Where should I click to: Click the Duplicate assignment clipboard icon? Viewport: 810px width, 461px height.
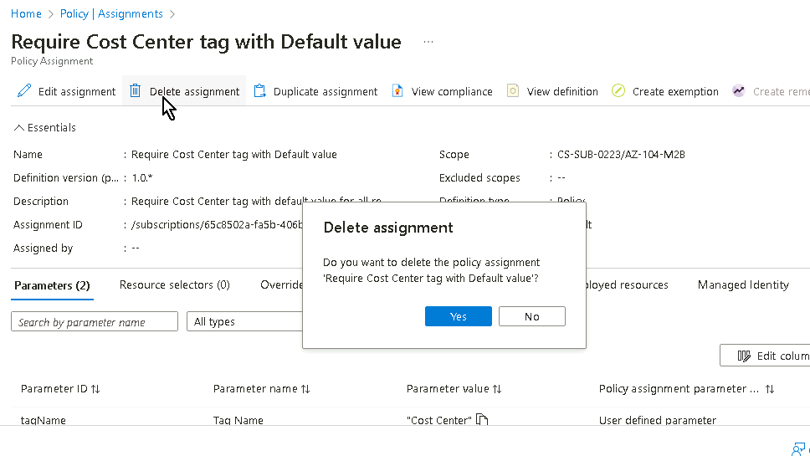tap(260, 91)
